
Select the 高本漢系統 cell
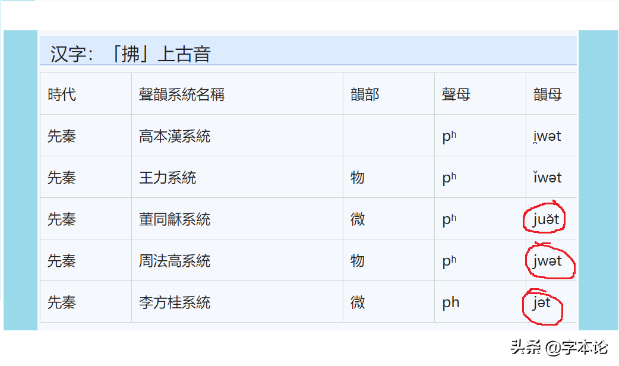click(175, 136)
